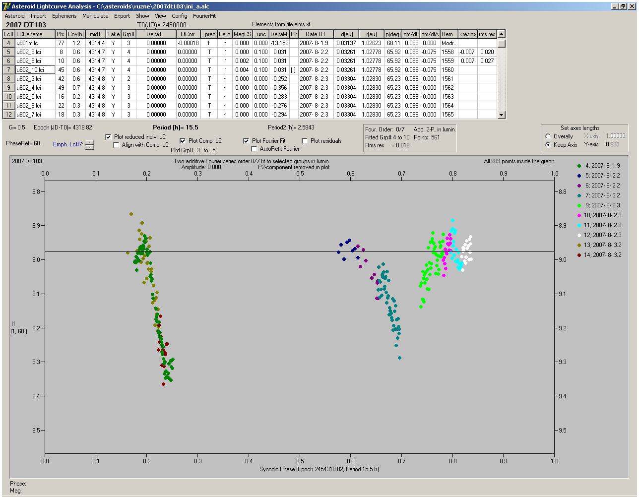The image size is (639, 497).
Task: Toggle the Plot reduced indiv. LC checkbox
Action: point(109,137)
